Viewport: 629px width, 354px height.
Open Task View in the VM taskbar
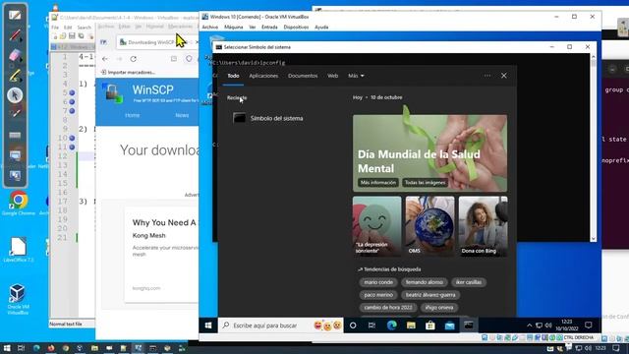pyautogui.click(x=372, y=325)
